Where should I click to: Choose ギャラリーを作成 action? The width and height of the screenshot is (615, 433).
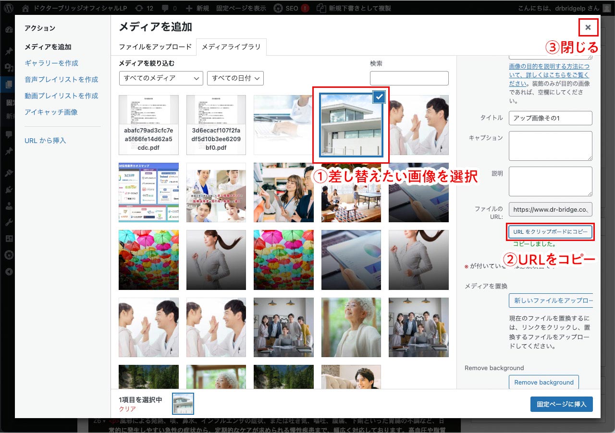click(51, 63)
